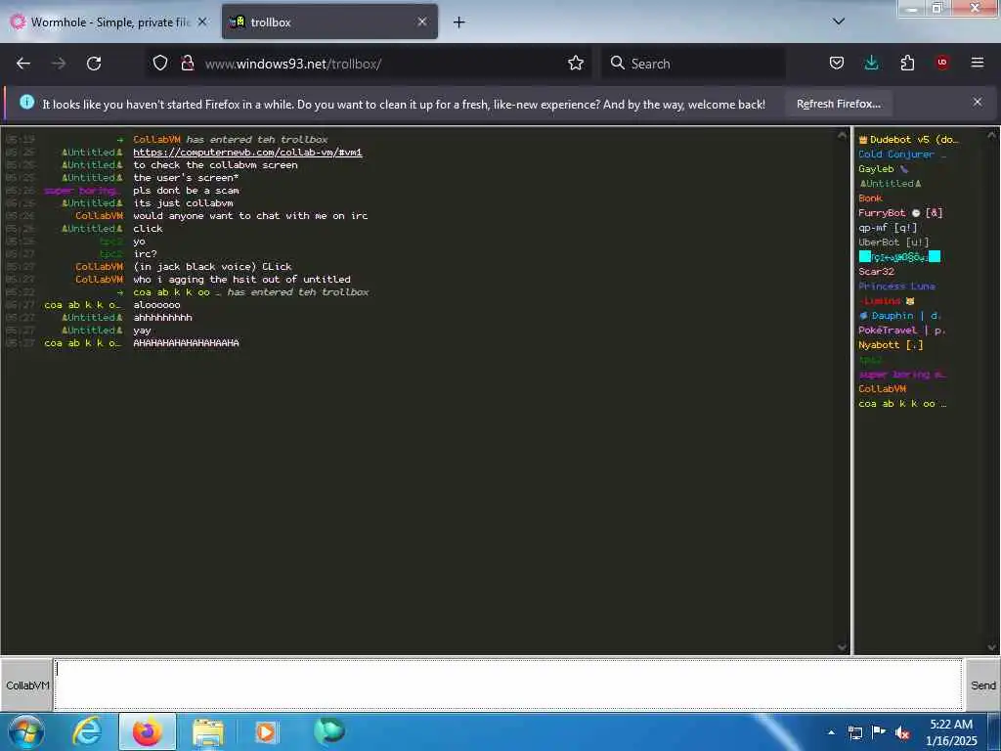
Task: Select Bonk in the user list
Action: [870, 198]
